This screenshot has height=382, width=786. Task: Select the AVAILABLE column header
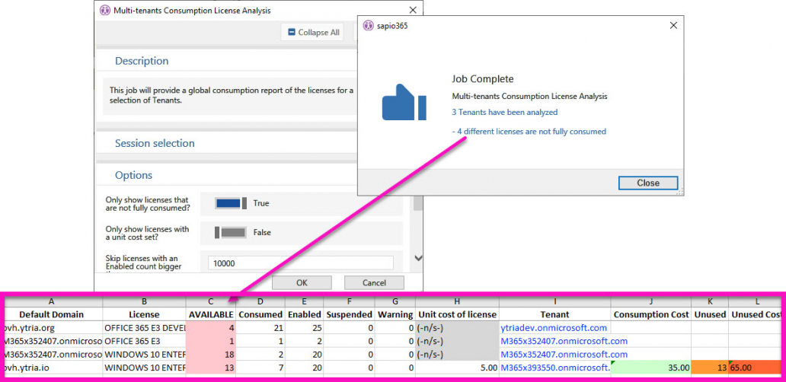[x=211, y=314]
